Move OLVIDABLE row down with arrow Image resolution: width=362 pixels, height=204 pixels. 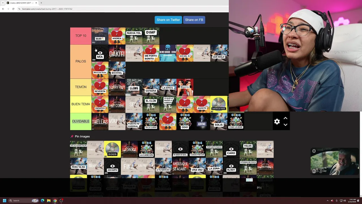click(285, 125)
